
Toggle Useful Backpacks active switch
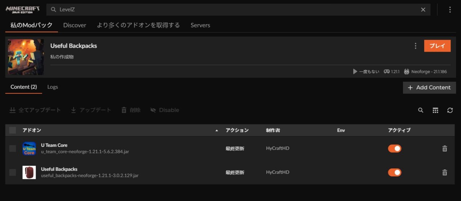[394, 172]
